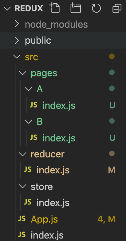Viewport: 126px width, 241px height.
Task: Click JS icon of root index.js
Action: 22,235
